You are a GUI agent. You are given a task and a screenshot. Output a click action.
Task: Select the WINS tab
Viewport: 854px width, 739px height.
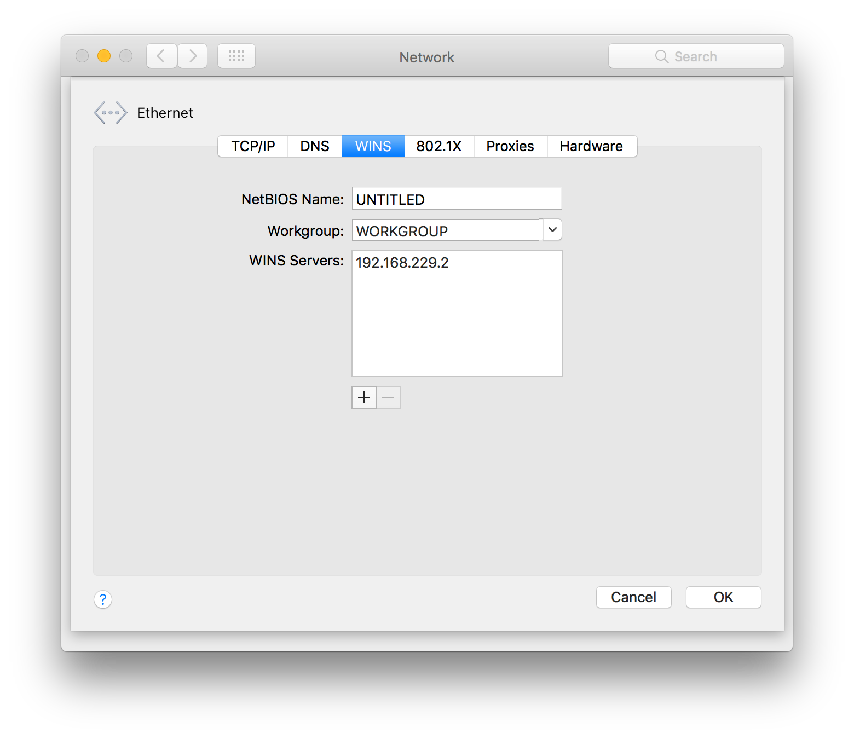[x=373, y=146]
